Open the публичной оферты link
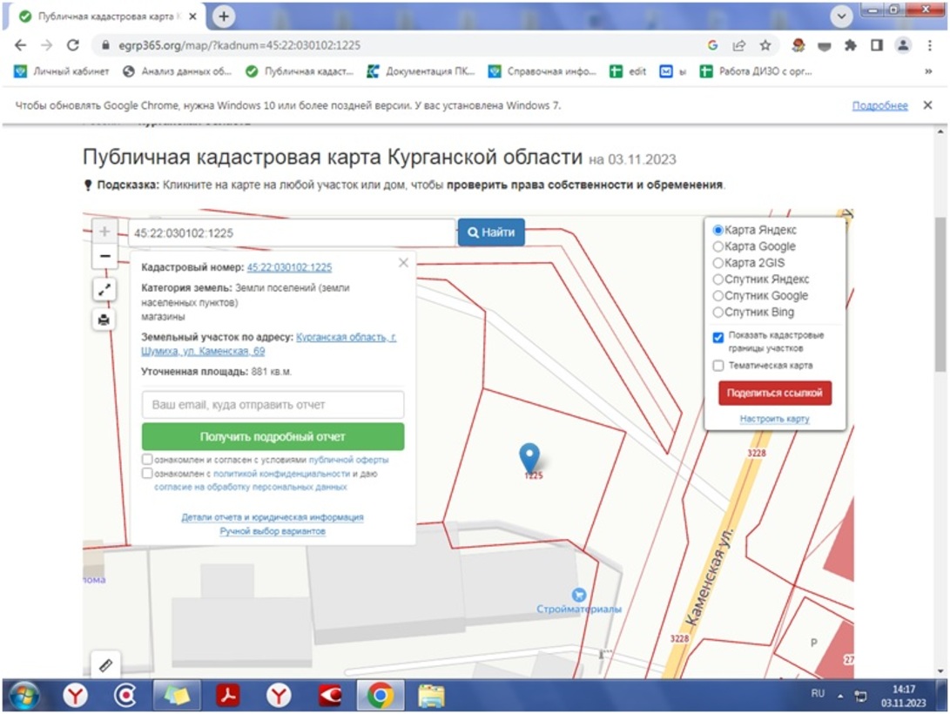Screen dimensions: 950x714 [x=349, y=461]
